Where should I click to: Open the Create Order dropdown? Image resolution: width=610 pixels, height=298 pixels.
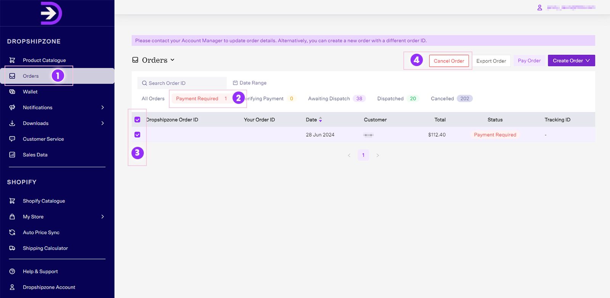571,61
